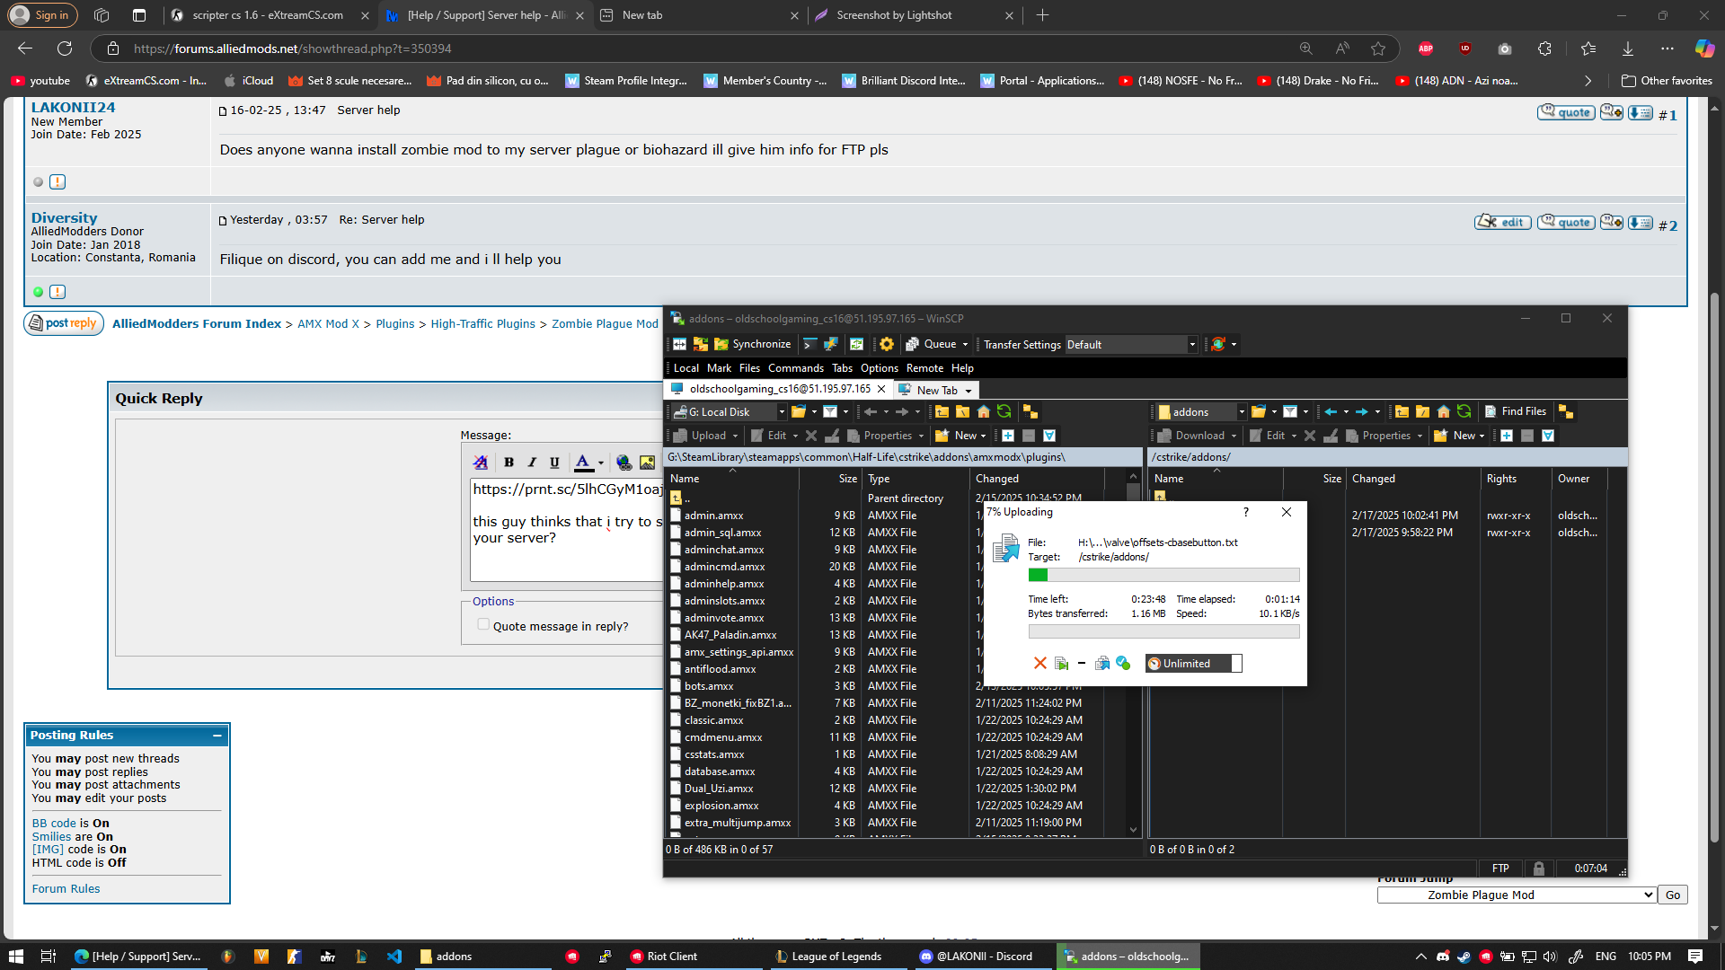The height and width of the screenshot is (970, 1725).
Task: Click the upload file progress bar
Action: point(1163,575)
